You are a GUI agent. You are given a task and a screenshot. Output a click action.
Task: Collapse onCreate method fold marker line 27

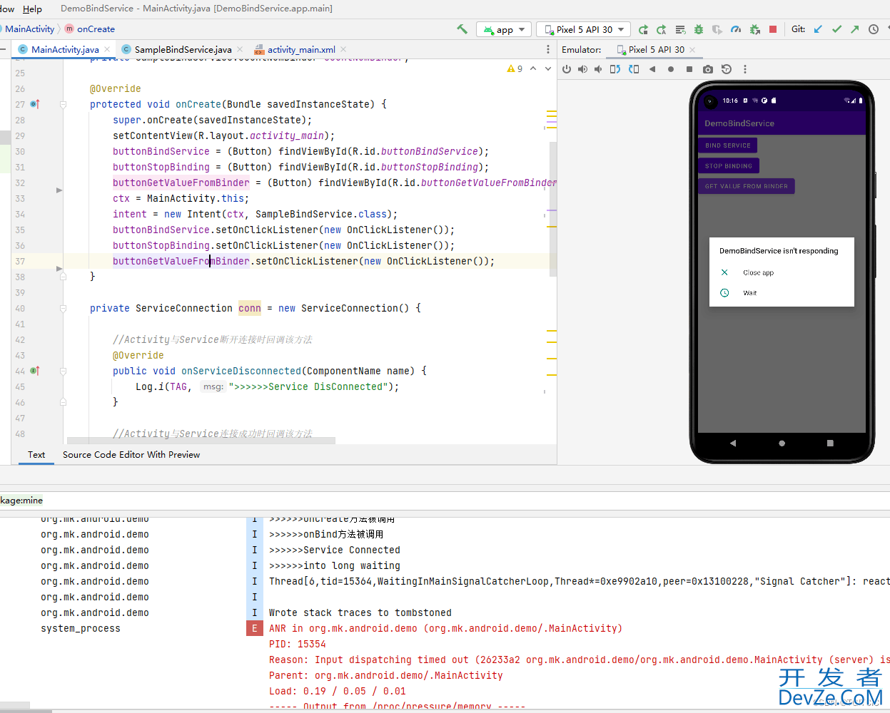[x=63, y=104]
